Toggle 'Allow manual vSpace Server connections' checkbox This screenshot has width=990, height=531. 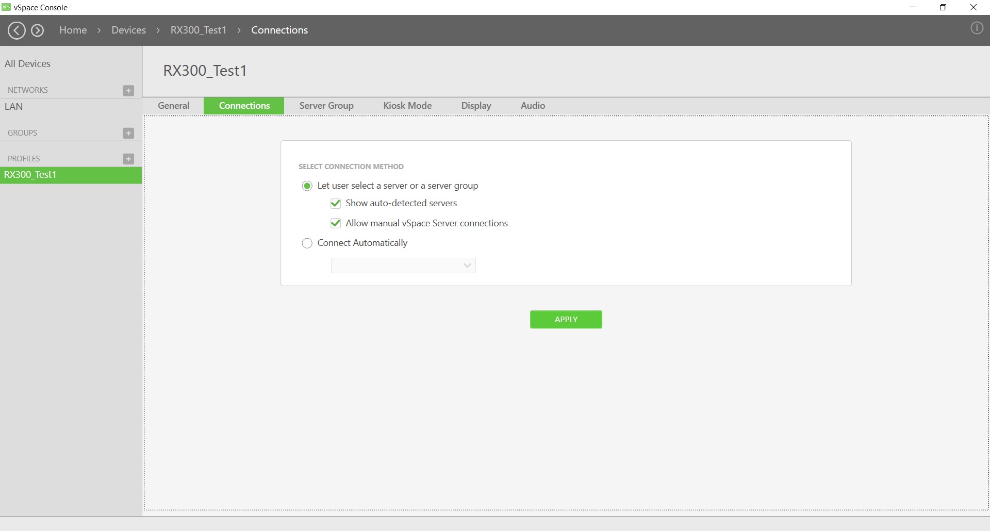tap(336, 223)
